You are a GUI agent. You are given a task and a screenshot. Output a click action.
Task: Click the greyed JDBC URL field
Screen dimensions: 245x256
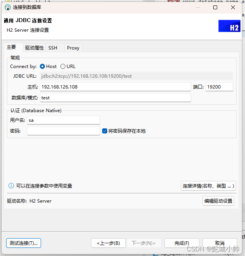coord(137,76)
